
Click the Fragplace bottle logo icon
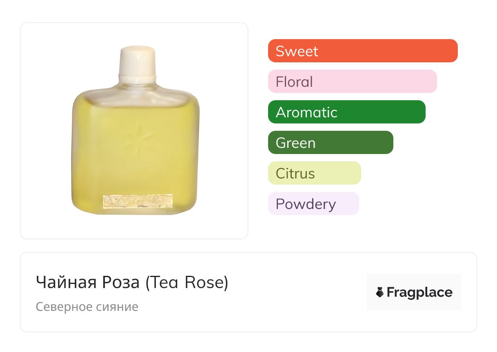coord(380,292)
